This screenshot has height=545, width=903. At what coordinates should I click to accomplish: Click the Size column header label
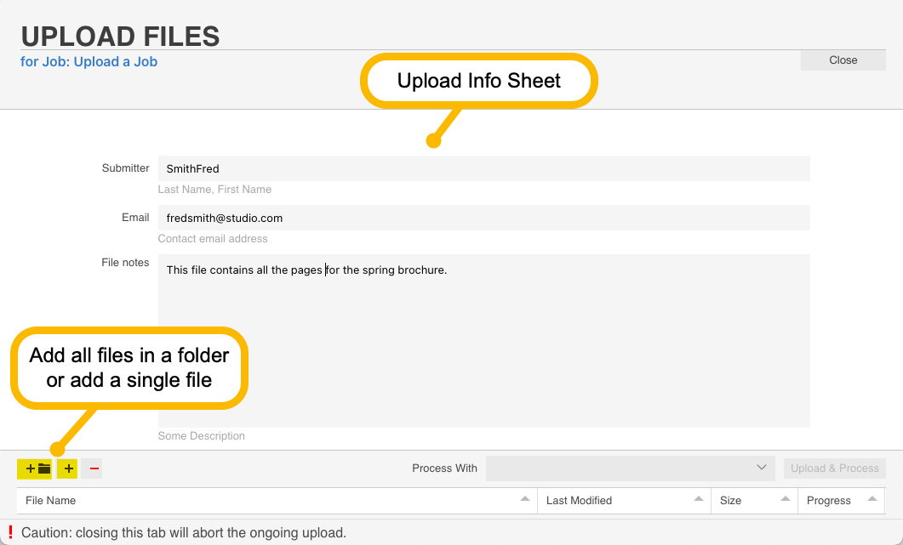point(730,501)
